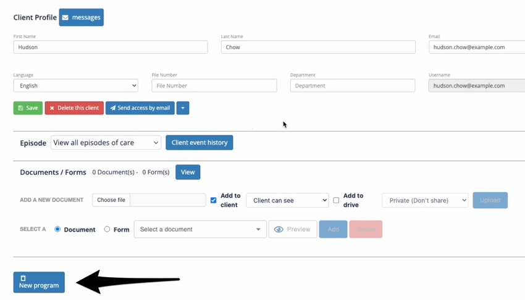The width and height of the screenshot is (525, 300).
Task: Open the Client can see dropdown
Action: coord(287,200)
